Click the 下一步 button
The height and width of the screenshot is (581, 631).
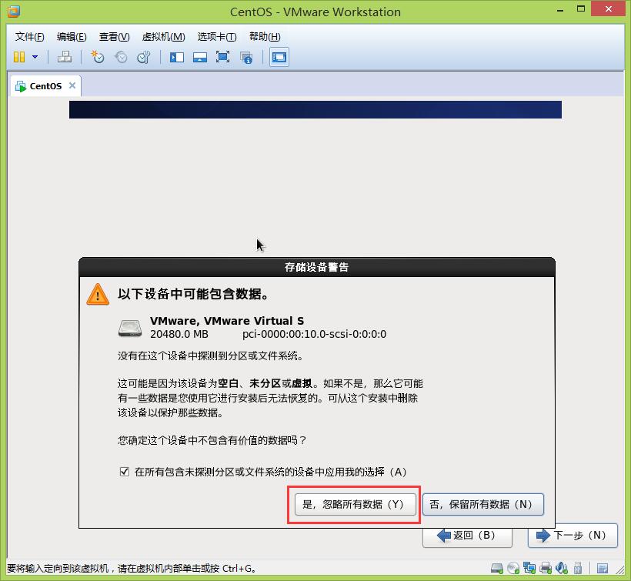[573, 536]
